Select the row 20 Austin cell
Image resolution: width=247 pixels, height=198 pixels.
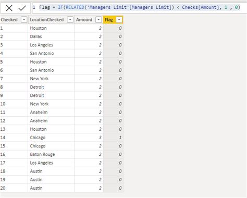[x=51, y=188]
